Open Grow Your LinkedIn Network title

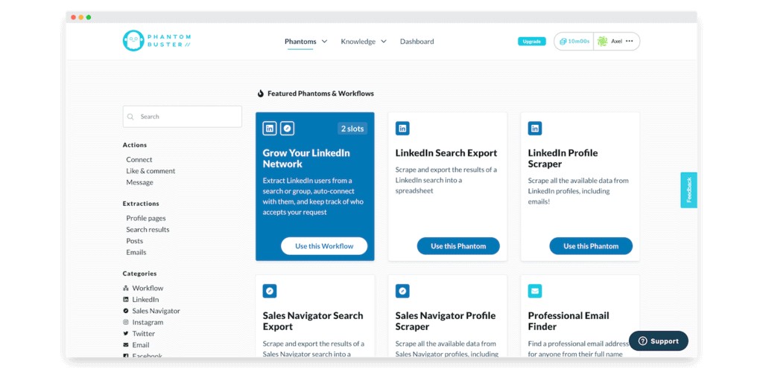306,158
